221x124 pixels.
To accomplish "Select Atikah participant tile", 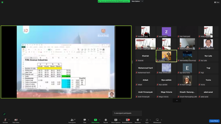I will [x=145, y=80].
